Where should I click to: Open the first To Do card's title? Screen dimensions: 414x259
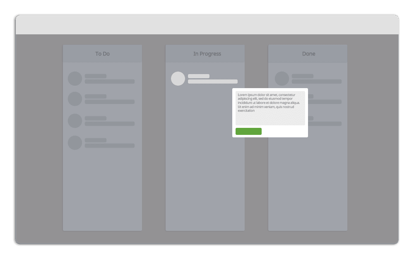click(x=96, y=76)
